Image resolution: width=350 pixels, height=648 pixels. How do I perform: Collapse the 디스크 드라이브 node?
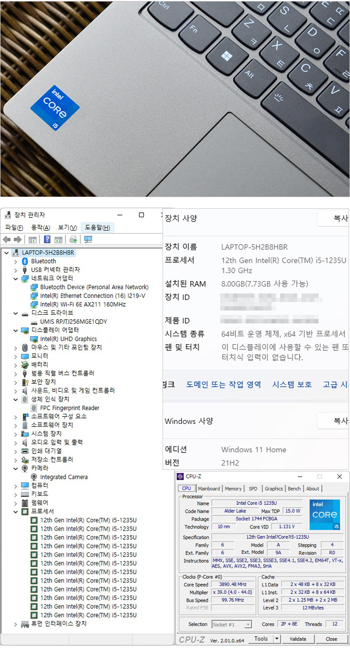[15, 313]
